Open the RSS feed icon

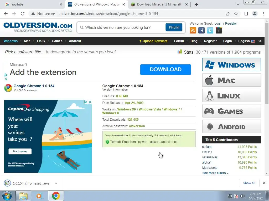[x=193, y=30]
